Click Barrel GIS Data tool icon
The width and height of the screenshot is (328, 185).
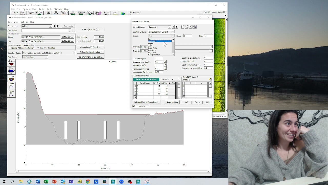(x=210, y=79)
